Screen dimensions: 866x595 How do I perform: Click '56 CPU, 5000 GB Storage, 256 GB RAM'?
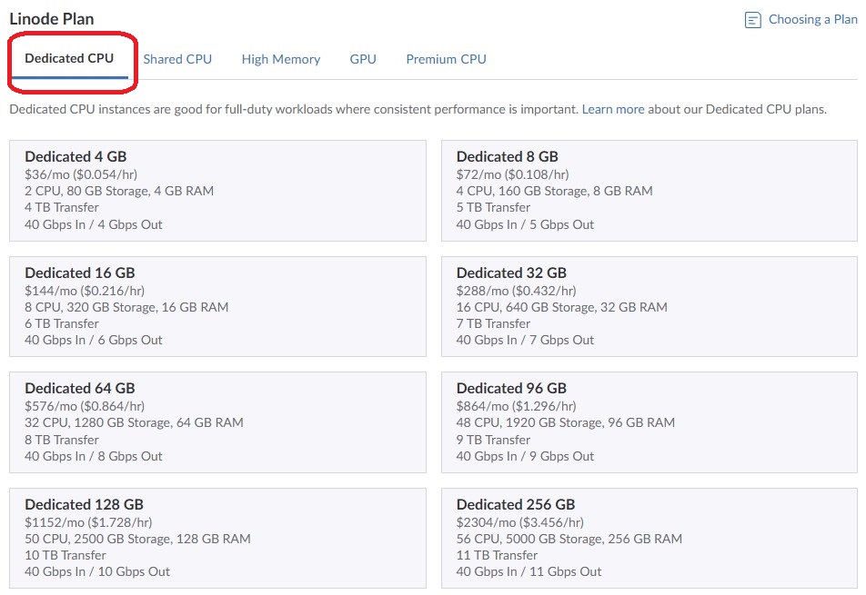569,539
